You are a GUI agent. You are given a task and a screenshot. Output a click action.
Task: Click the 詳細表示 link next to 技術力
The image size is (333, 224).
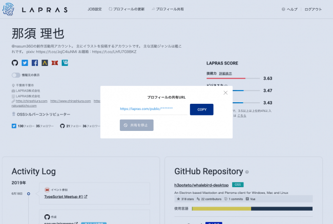click(225, 73)
